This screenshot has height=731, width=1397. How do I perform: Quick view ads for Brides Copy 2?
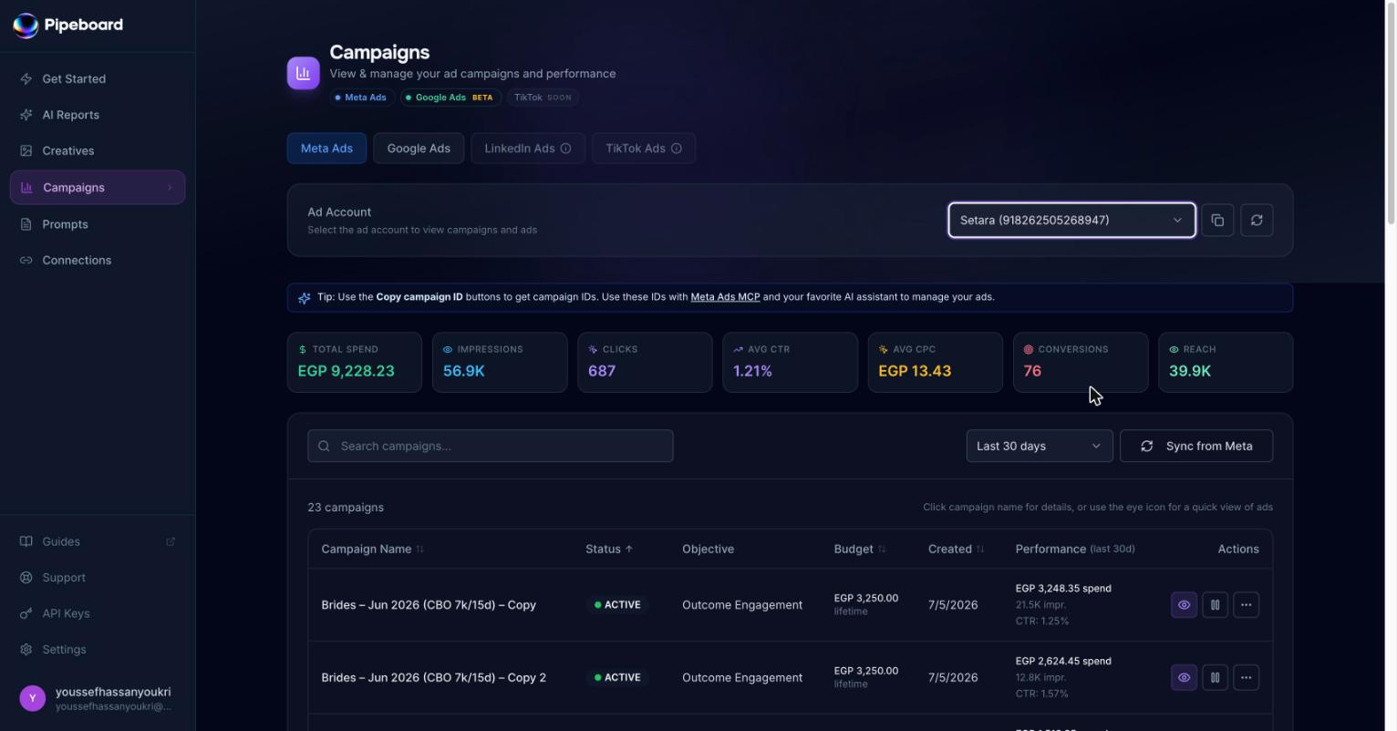point(1184,677)
